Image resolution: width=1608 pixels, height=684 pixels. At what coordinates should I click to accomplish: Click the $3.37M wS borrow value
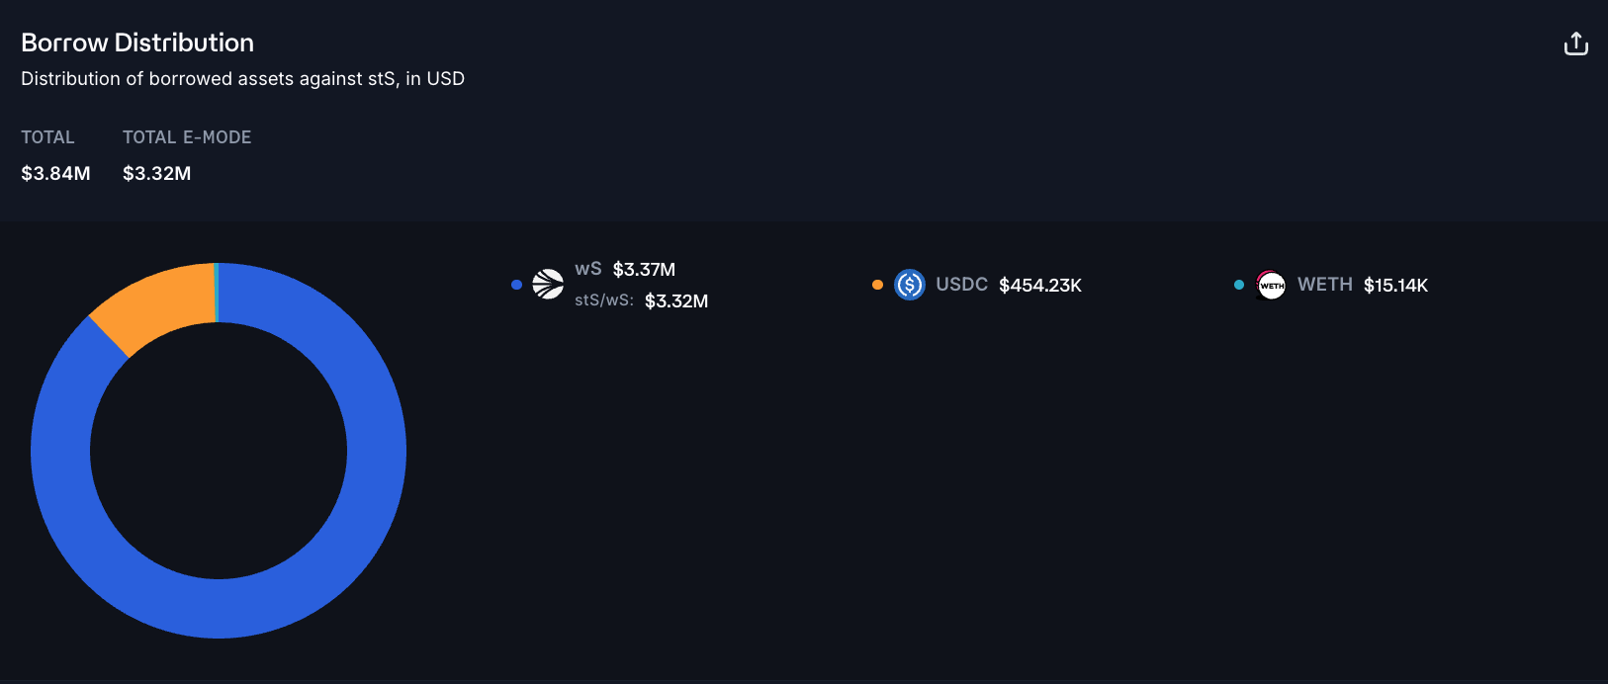click(x=644, y=269)
